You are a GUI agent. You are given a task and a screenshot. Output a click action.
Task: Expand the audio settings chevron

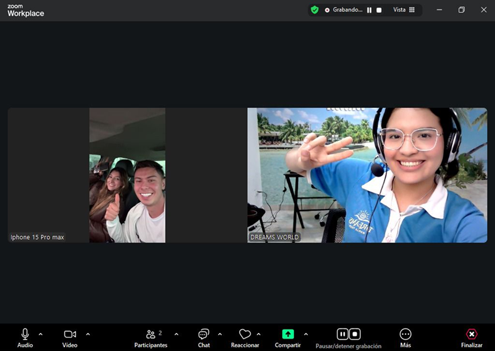(x=41, y=334)
